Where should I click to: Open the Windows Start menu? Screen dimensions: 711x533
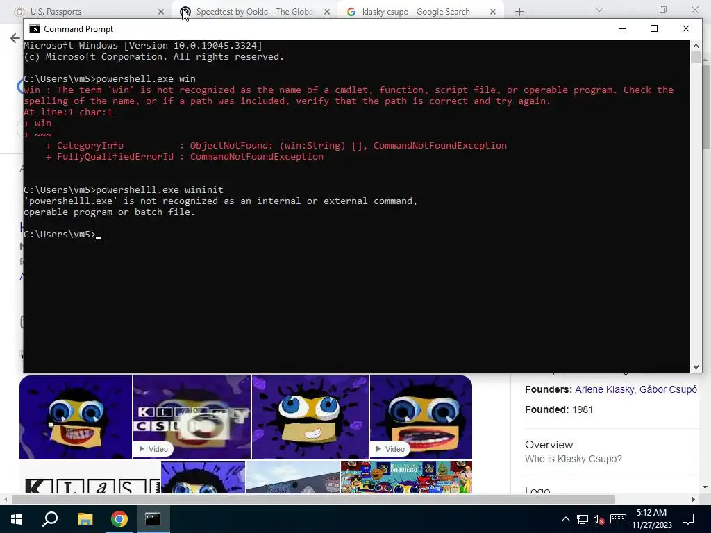[17, 519]
